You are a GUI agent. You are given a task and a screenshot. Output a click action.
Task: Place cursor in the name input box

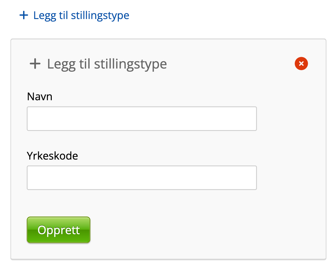click(x=142, y=119)
